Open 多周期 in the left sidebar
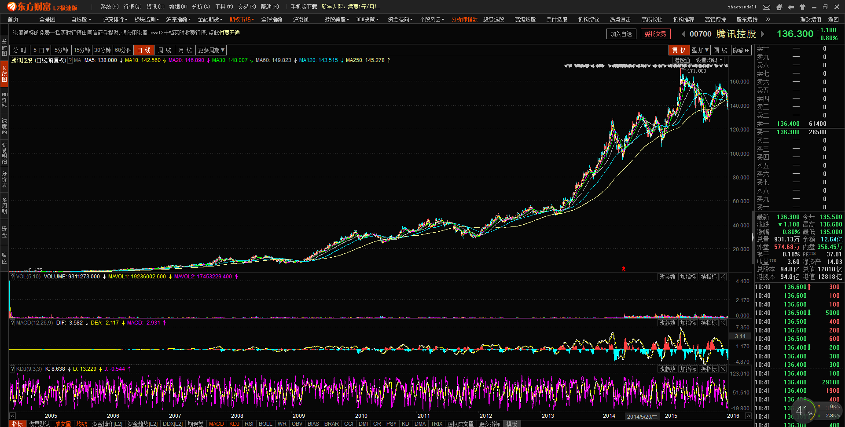The height and width of the screenshot is (427, 845). click(4, 205)
